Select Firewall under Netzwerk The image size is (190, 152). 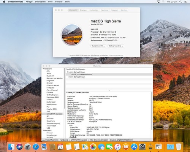(x=49, y=133)
